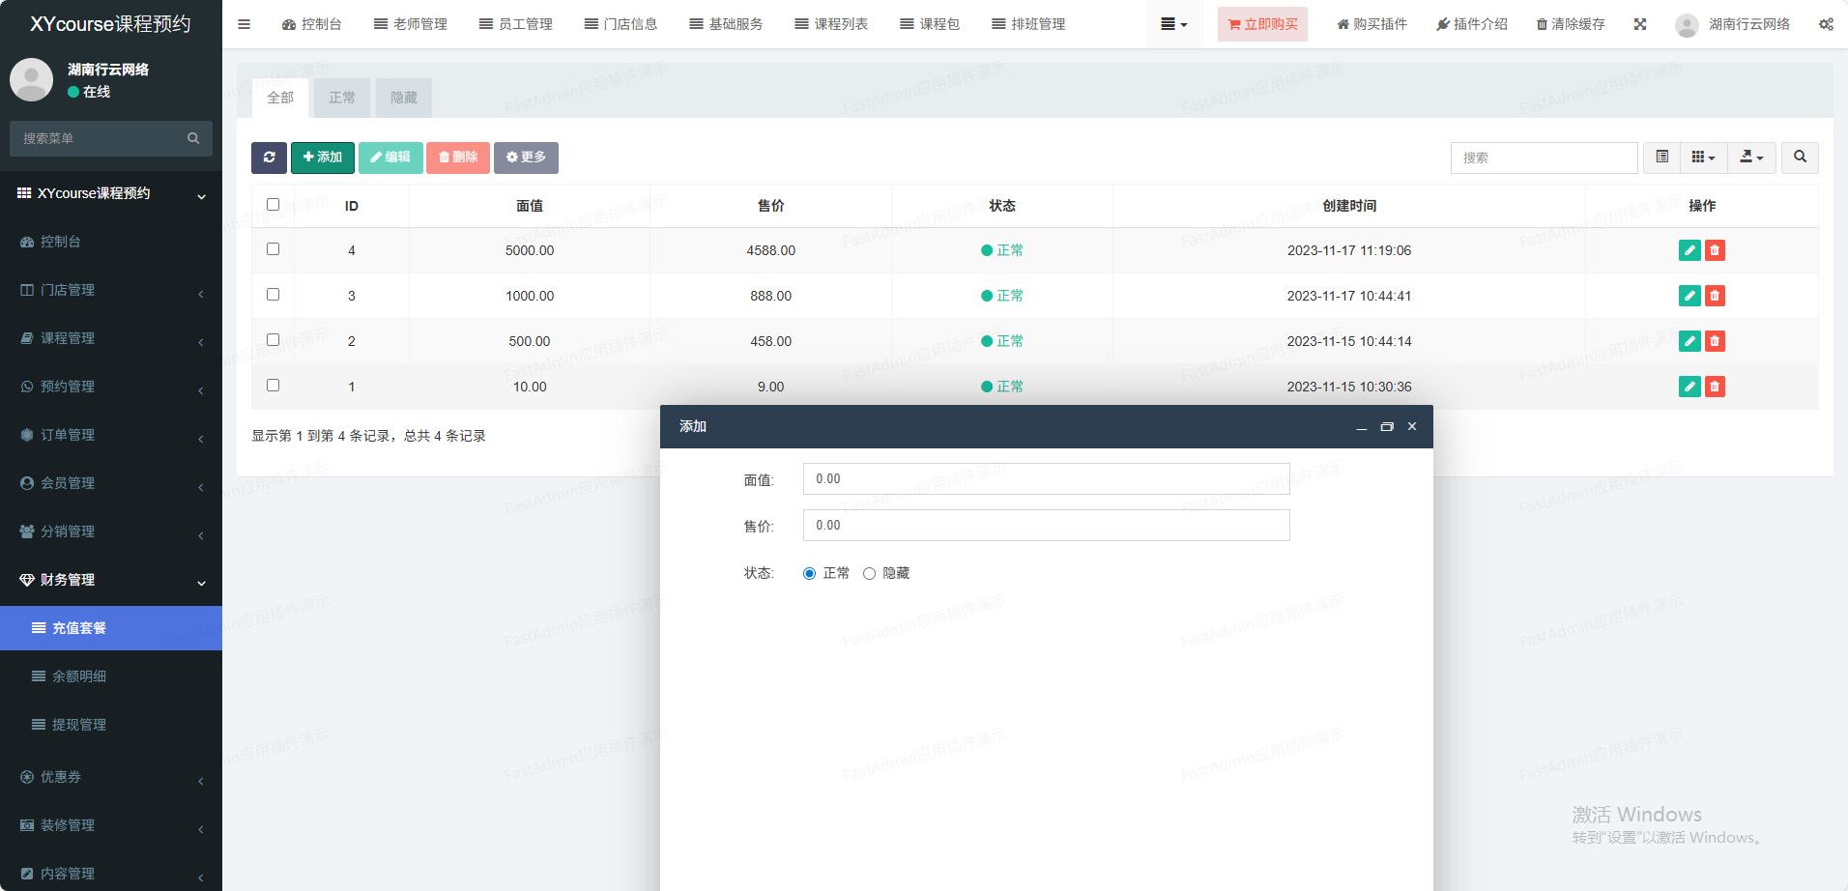
Task: Click the search magnifier icon right of the table toolbar
Action: (1800, 158)
